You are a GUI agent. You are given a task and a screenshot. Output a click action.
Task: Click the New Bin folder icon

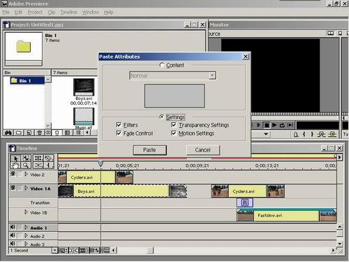[19, 133]
